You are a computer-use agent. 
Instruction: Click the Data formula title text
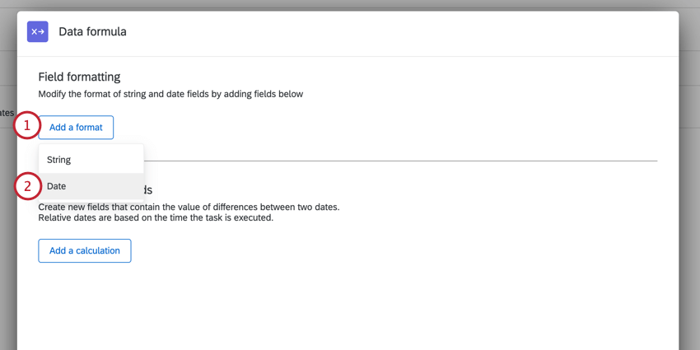pos(92,31)
